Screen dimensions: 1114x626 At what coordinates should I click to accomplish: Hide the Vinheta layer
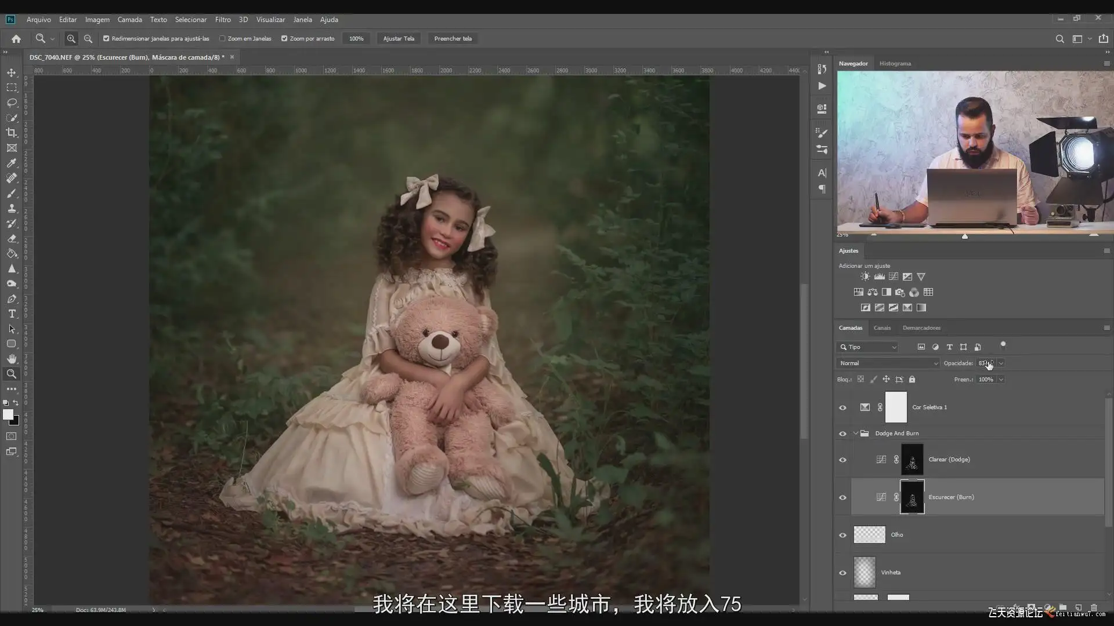click(x=842, y=573)
